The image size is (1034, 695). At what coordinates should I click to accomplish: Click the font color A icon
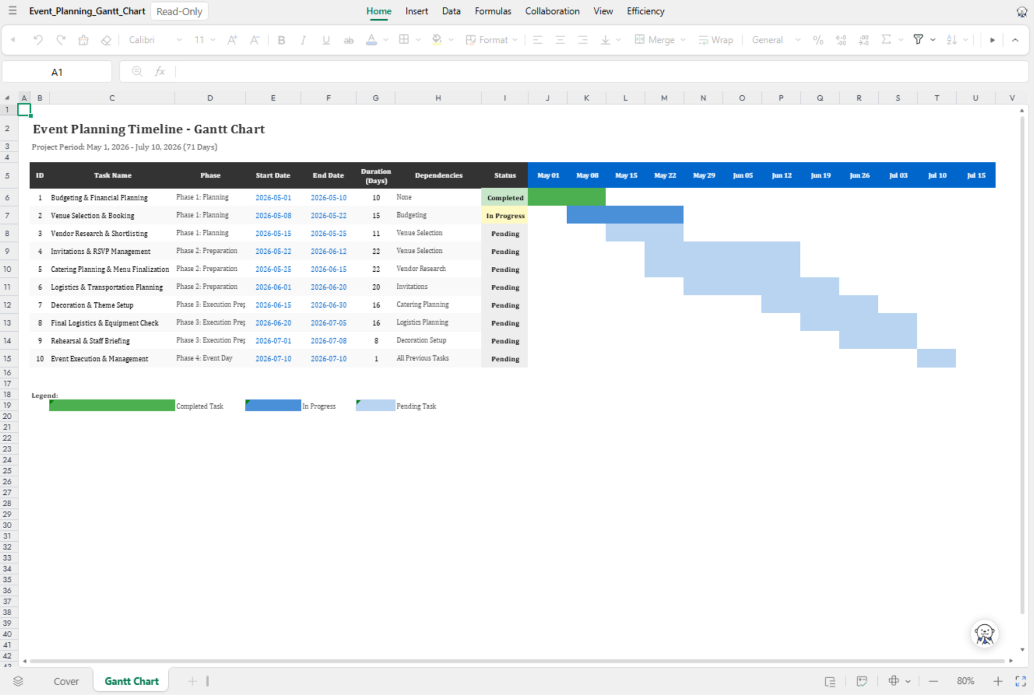(371, 40)
